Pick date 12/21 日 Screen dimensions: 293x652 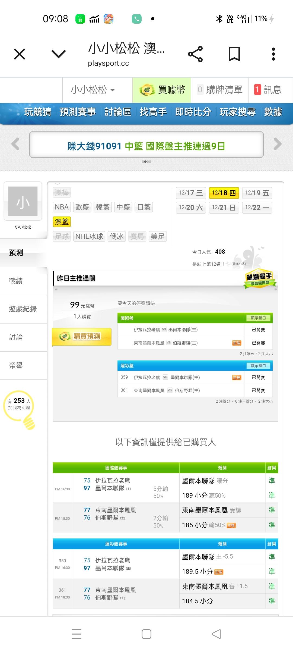[x=224, y=208]
